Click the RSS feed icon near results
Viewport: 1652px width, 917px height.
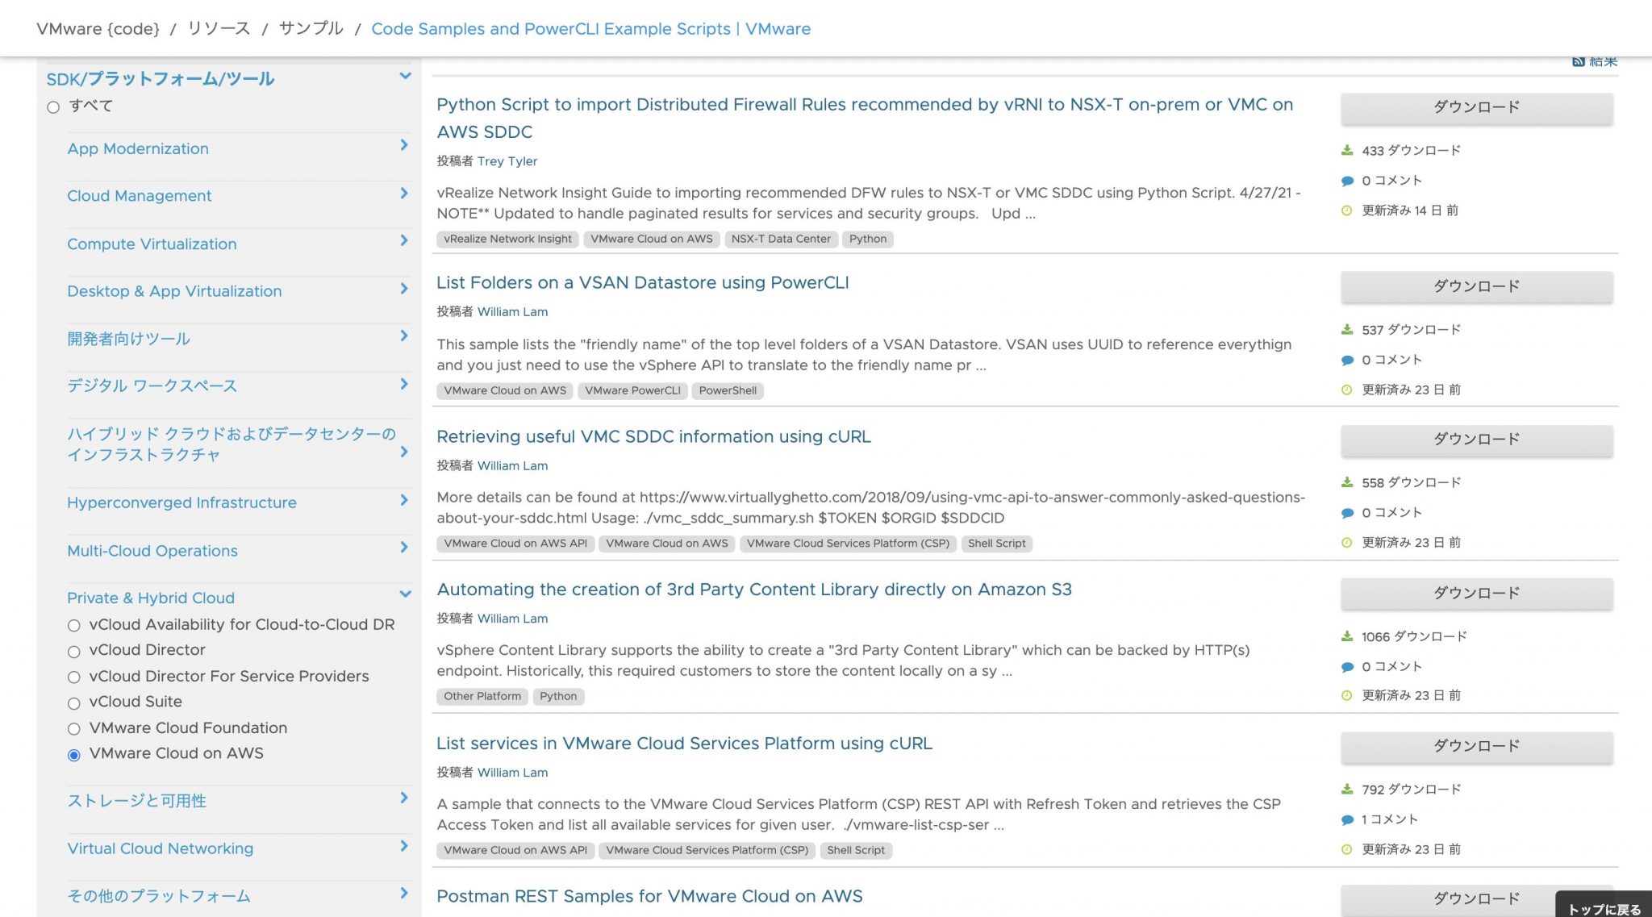click(x=1578, y=61)
